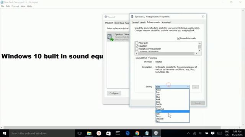Choose Party equalizer preset
The width and height of the screenshot is (245, 137).
click(x=173, y=116)
